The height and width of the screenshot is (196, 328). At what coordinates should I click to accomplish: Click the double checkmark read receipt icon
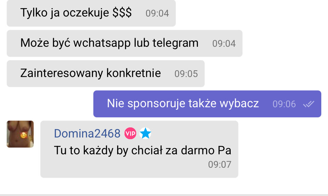pyautogui.click(x=309, y=104)
